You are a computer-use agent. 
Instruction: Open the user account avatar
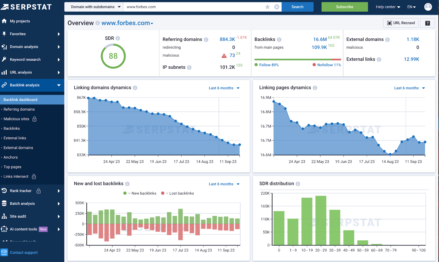pos(428,7)
